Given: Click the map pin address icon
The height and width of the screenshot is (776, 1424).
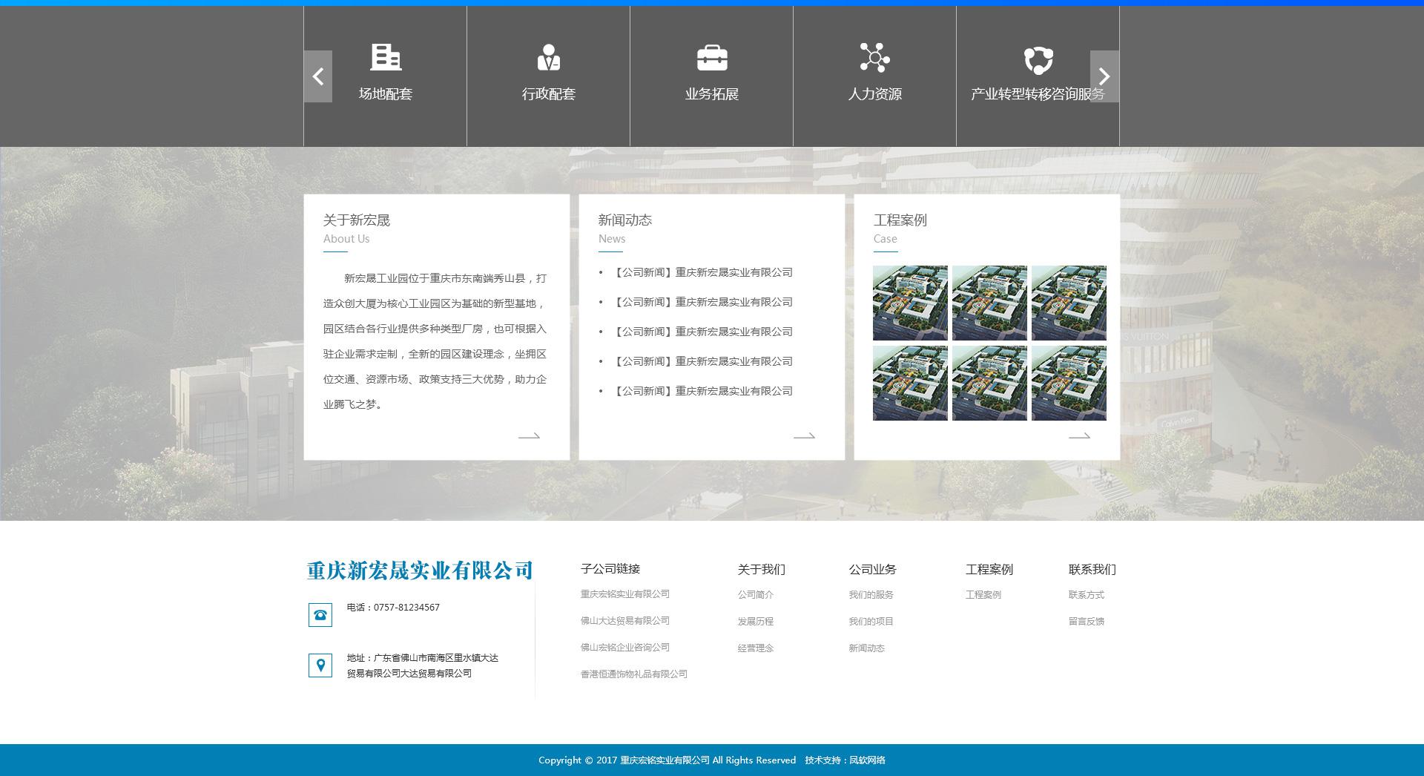Looking at the screenshot, I should click(x=320, y=665).
